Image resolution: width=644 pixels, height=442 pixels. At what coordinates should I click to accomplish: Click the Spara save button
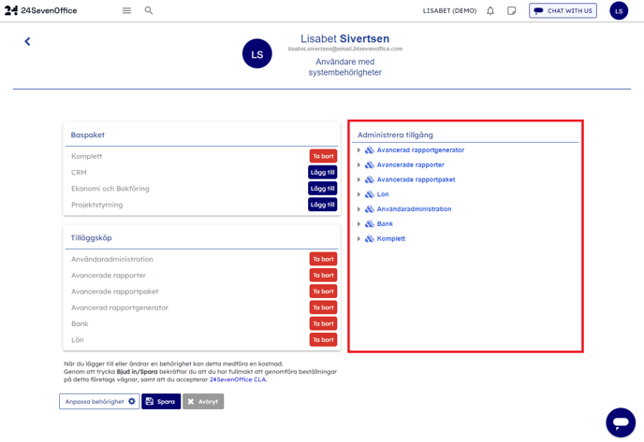tap(161, 402)
